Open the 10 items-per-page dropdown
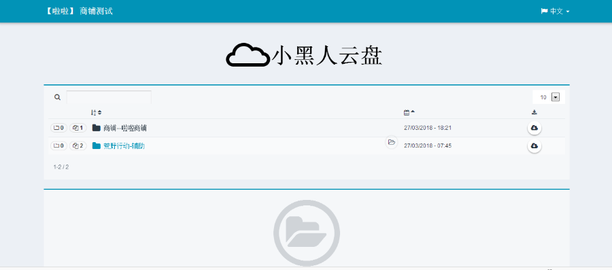Image resolution: width=612 pixels, height=270 pixels. [549, 97]
